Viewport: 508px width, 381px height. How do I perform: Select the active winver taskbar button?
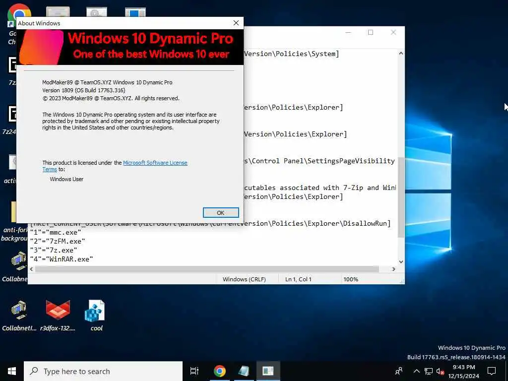coord(268,371)
